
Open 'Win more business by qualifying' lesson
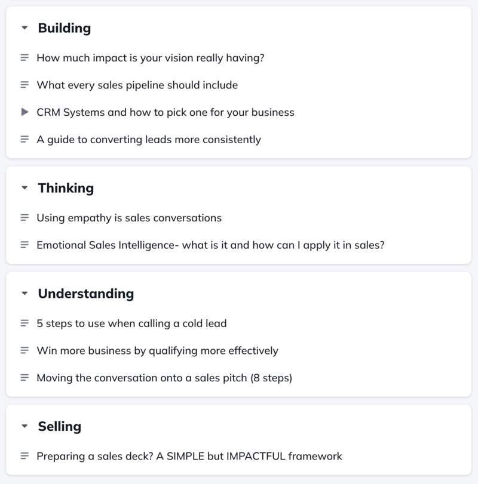157,351
